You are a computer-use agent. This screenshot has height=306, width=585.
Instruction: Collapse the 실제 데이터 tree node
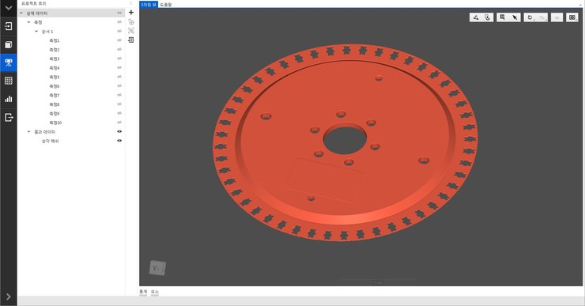(21, 13)
